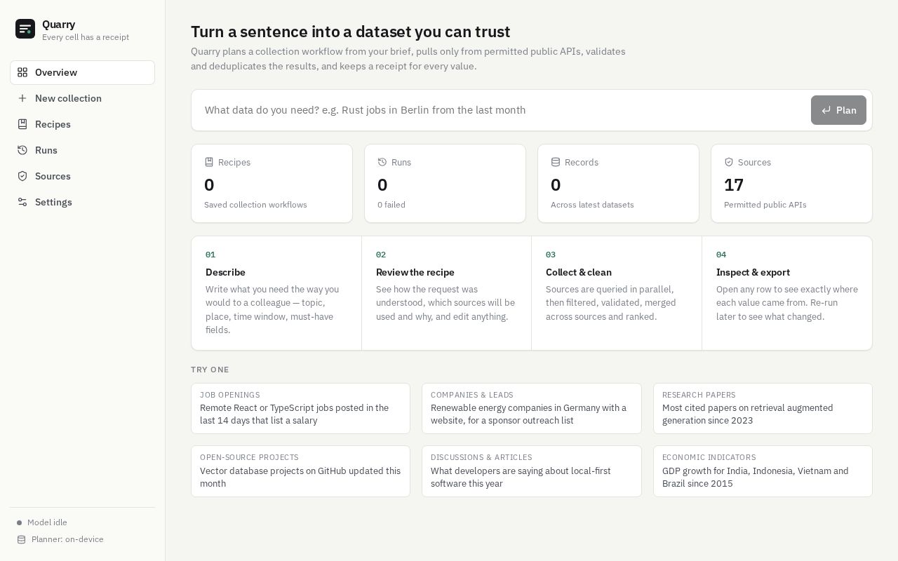Try the Job Openings example prompt
The width and height of the screenshot is (898, 561).
pyautogui.click(x=300, y=408)
